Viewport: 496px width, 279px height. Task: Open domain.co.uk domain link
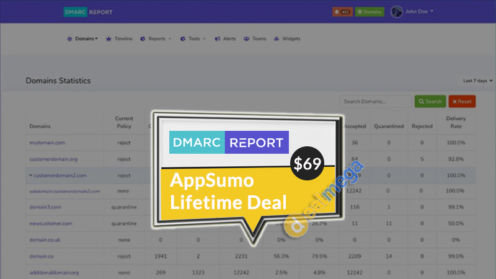[x=45, y=240]
